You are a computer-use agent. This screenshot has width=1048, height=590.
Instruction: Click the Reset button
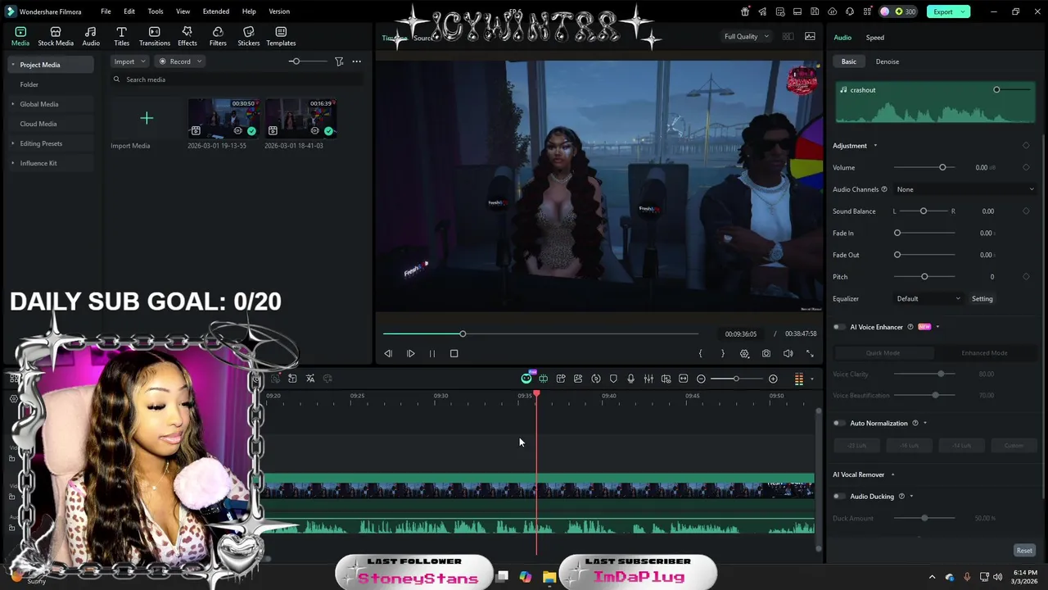point(1024,551)
